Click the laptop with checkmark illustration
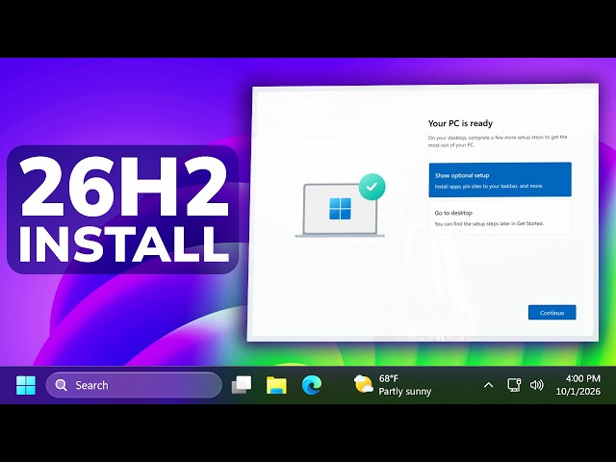Screen dimensions: 616x462 click(340, 205)
